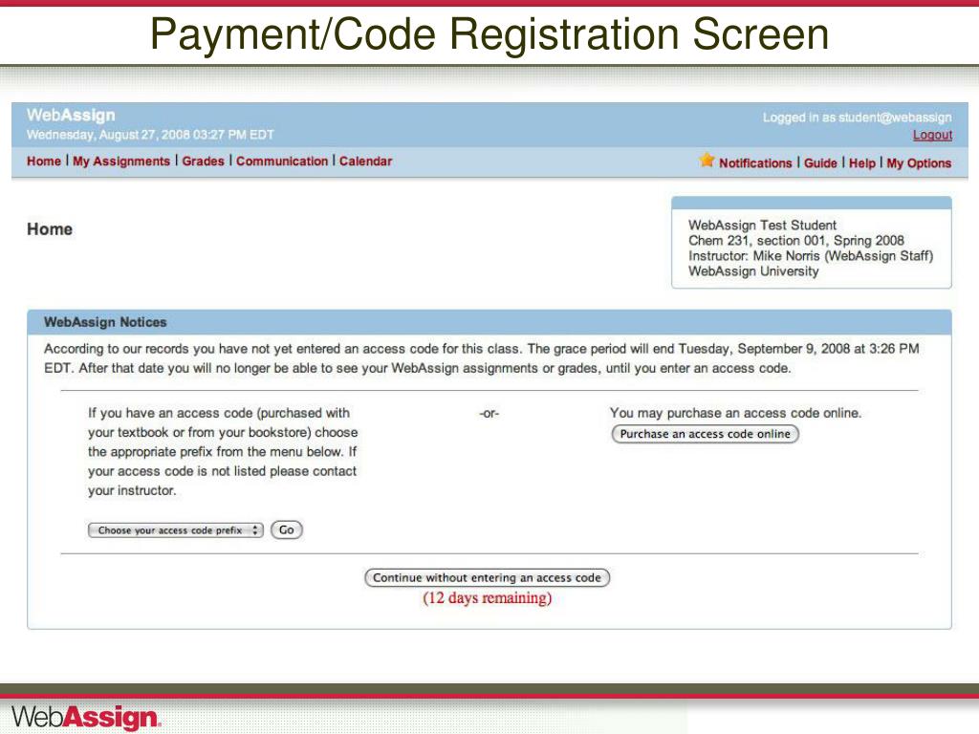The width and height of the screenshot is (979, 734).
Task: Select the '(12 days remaining)' text
Action: (487, 598)
